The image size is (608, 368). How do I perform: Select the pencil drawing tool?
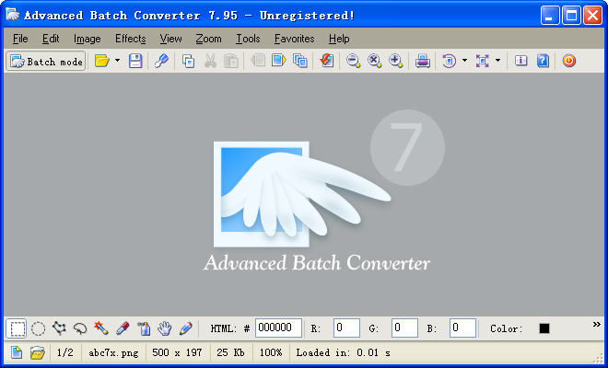click(186, 328)
